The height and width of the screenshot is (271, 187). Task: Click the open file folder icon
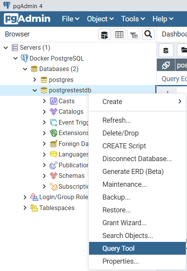(x=183, y=50)
